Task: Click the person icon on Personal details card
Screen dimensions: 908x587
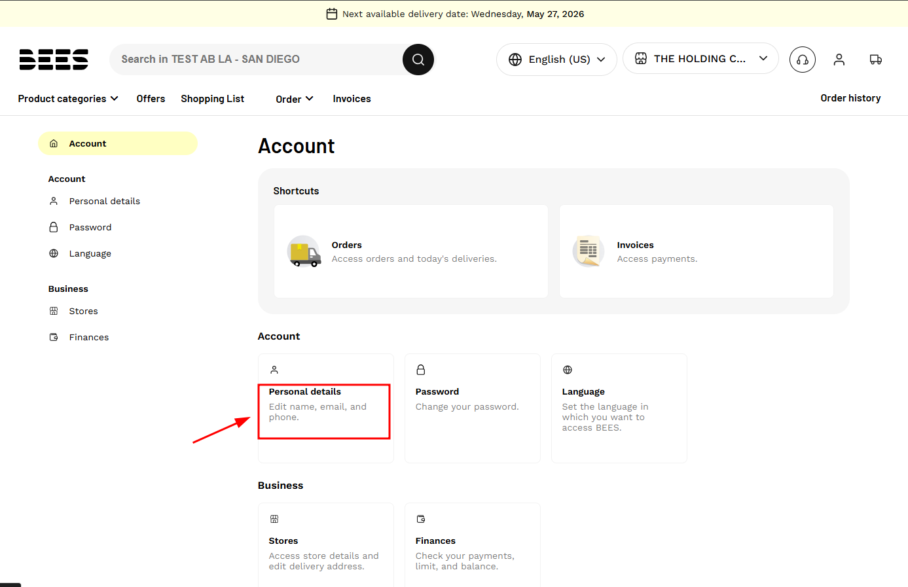Action: pyautogui.click(x=274, y=370)
